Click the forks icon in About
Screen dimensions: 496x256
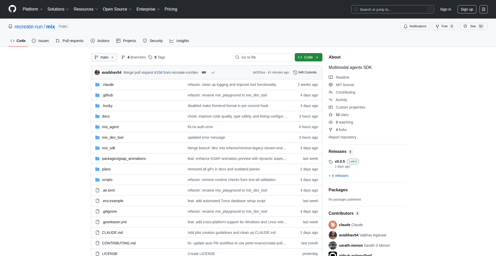331,130
